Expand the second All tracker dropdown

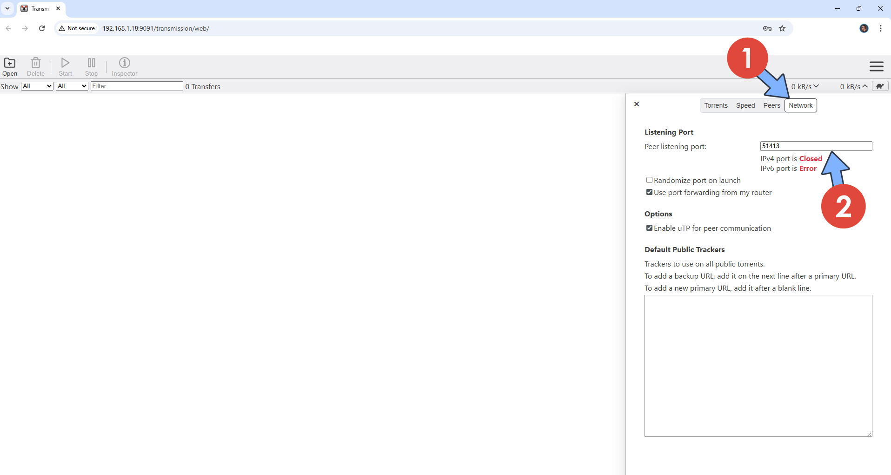click(x=72, y=86)
